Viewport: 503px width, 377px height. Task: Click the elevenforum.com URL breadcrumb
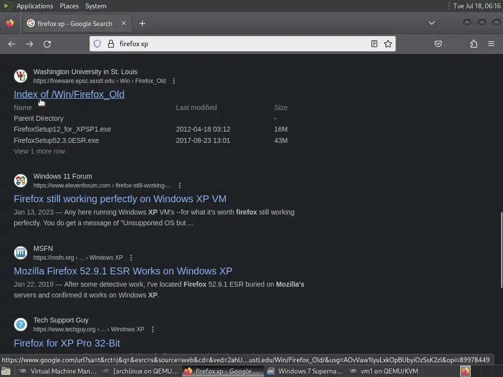pyautogui.click(x=102, y=186)
